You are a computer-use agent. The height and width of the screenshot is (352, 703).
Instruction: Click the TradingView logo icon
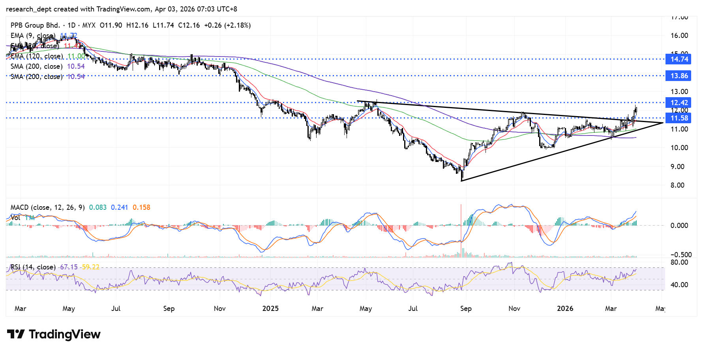tap(16, 334)
